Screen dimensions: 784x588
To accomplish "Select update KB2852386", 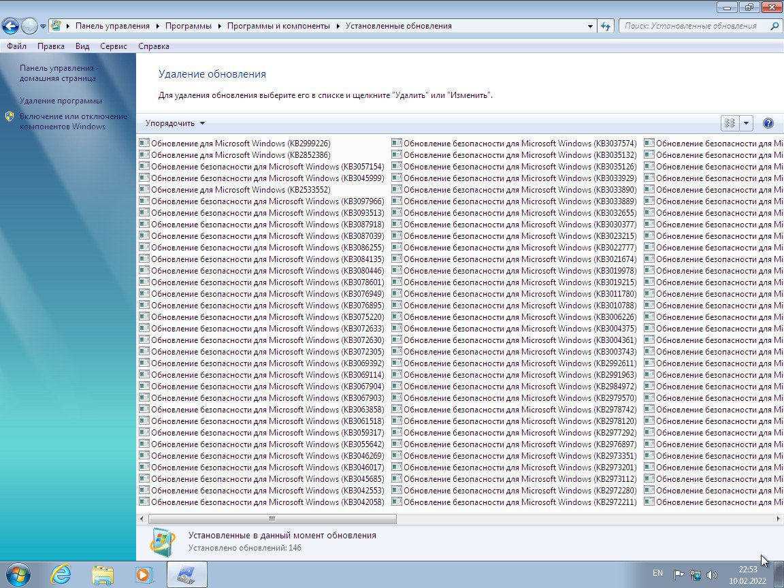I will point(235,155).
